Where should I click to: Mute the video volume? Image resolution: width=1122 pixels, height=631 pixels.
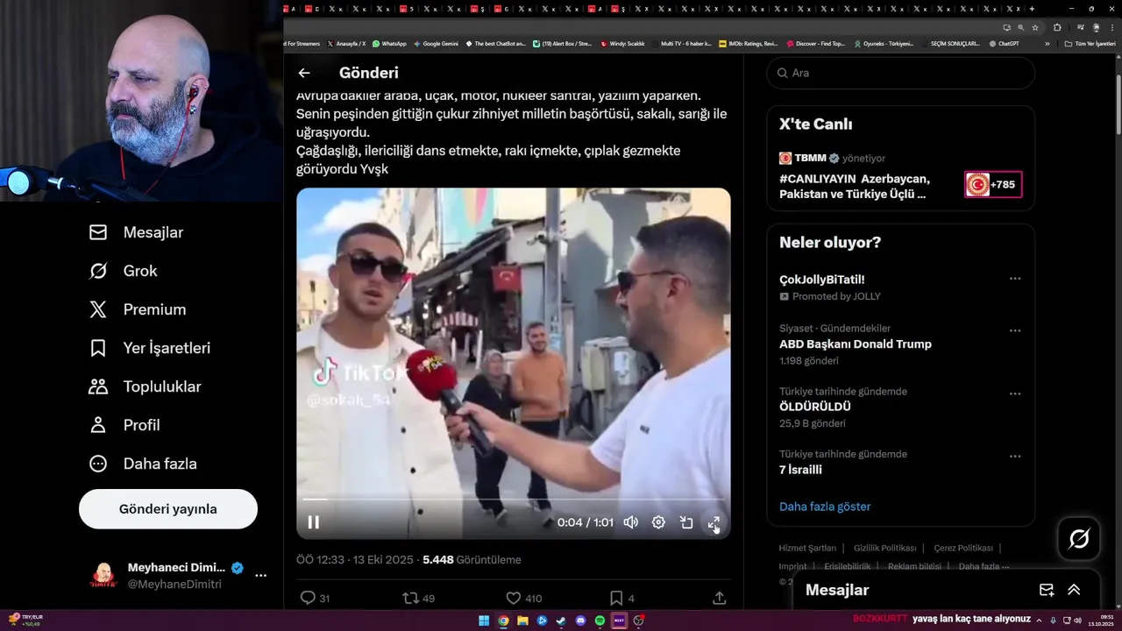point(630,522)
